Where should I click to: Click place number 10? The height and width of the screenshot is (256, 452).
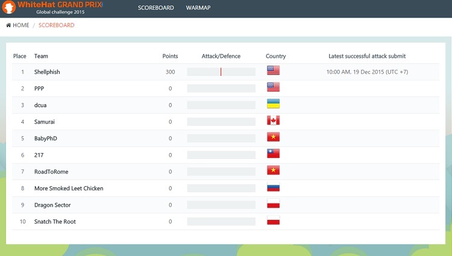pyautogui.click(x=22, y=222)
